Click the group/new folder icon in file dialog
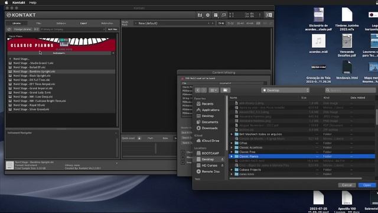The width and height of the screenshot is (378, 213). coord(225,90)
